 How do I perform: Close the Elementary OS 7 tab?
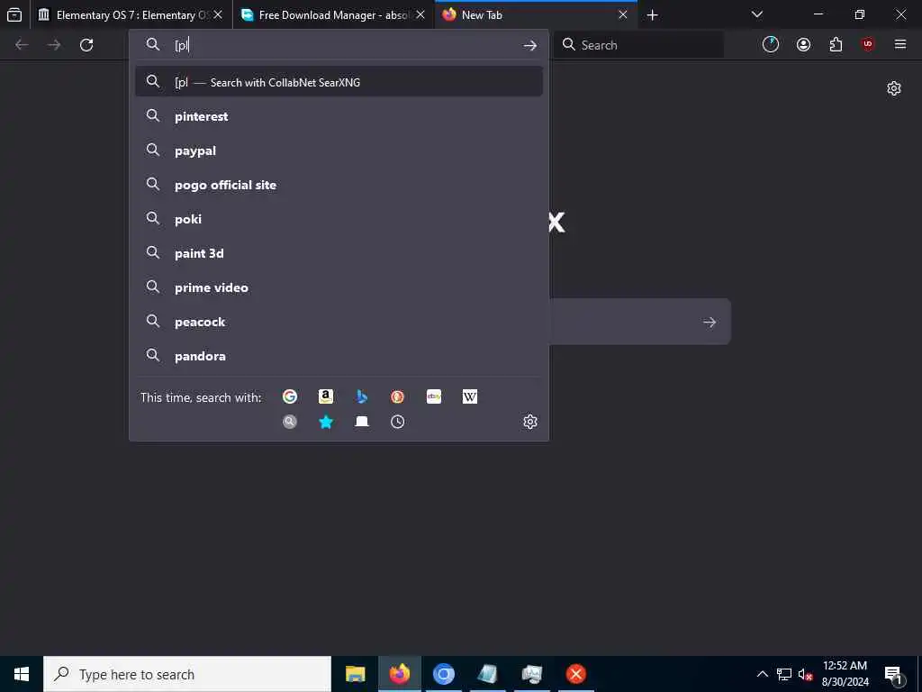218,14
